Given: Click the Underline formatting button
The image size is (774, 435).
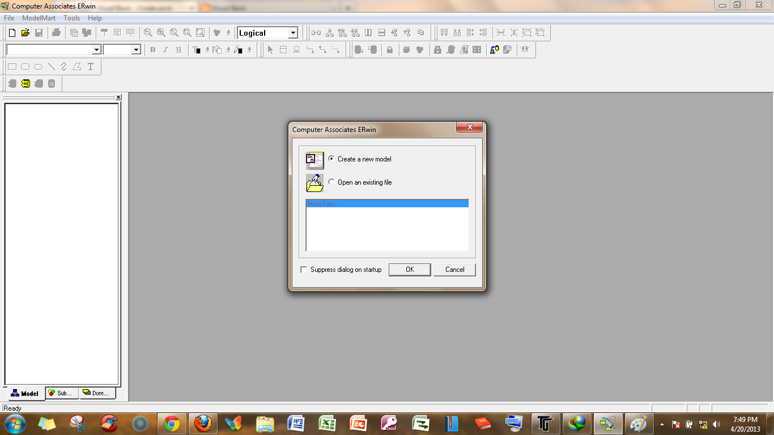Looking at the screenshot, I should pos(178,50).
